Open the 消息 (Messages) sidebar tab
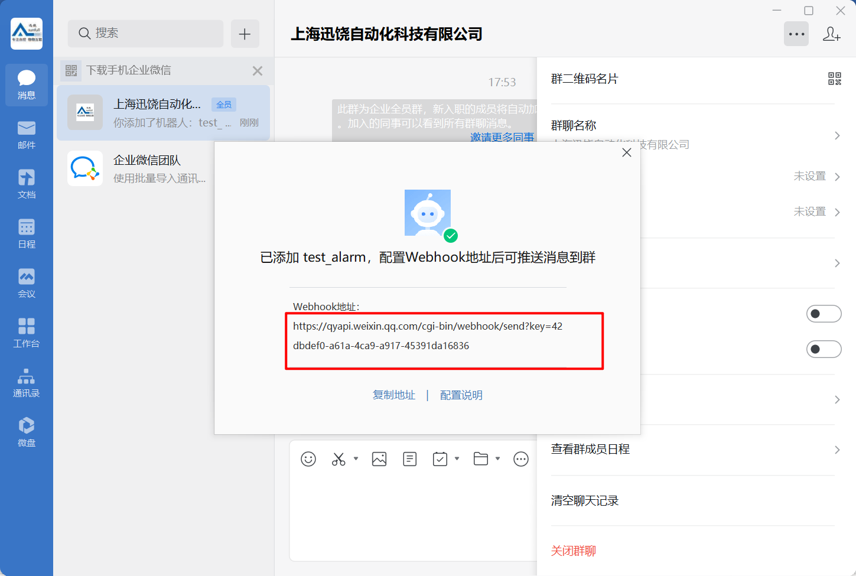Viewport: 856px width, 576px height. pyautogui.click(x=27, y=85)
